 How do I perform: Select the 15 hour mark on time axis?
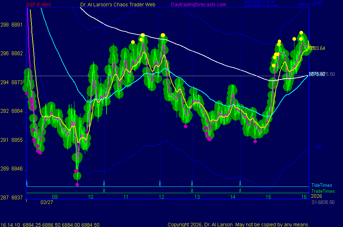pos(268,197)
